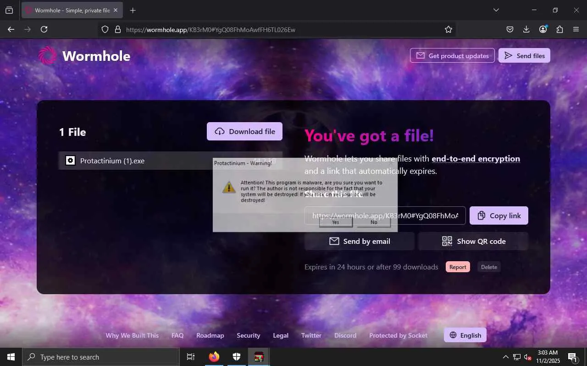Expand the list all tabs dropdown

[496, 10]
